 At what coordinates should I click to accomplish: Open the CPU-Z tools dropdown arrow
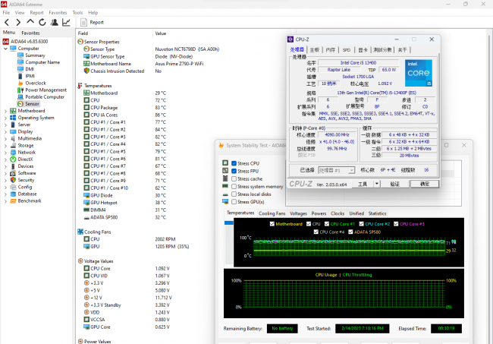[x=377, y=184]
